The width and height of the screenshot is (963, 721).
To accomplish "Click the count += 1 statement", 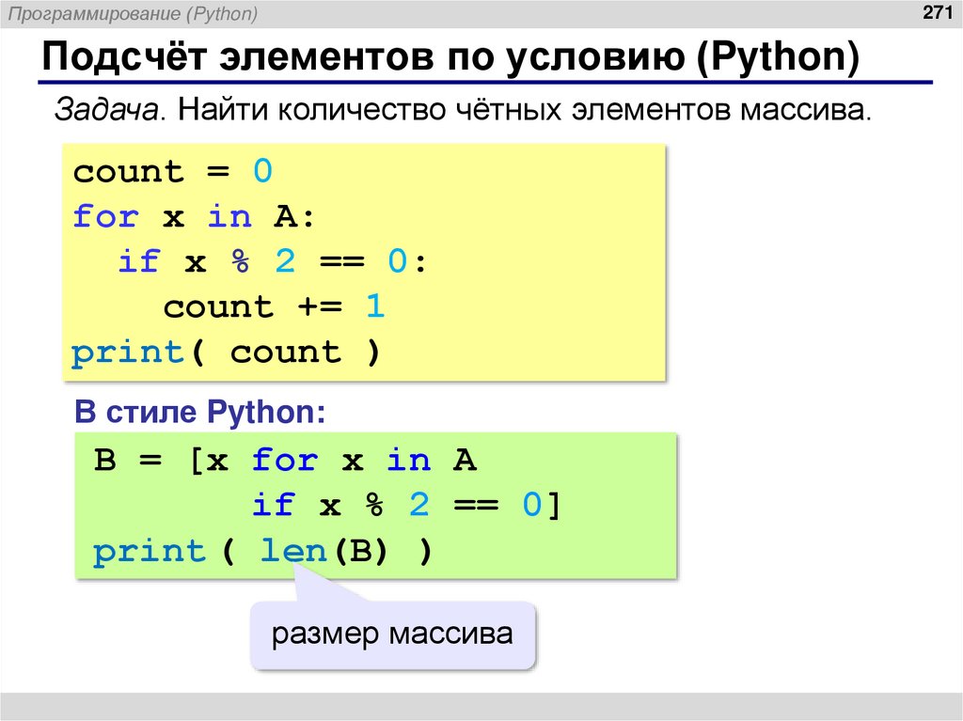I will click(x=273, y=306).
